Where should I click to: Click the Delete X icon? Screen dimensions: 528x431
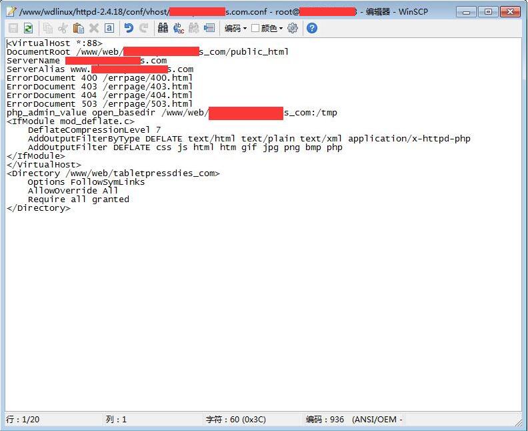(94, 28)
